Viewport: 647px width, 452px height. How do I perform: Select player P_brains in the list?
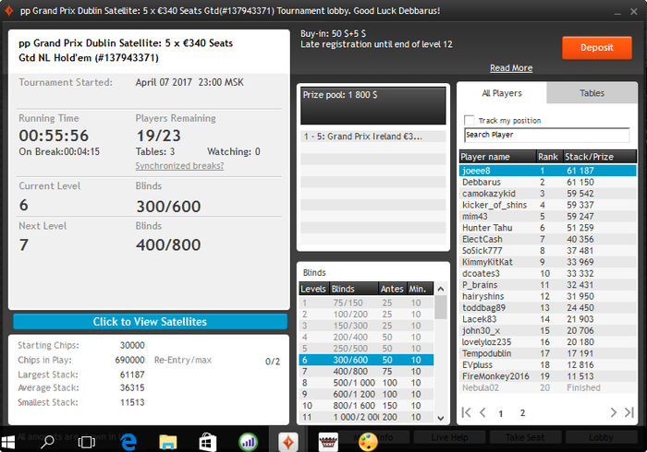(547, 285)
